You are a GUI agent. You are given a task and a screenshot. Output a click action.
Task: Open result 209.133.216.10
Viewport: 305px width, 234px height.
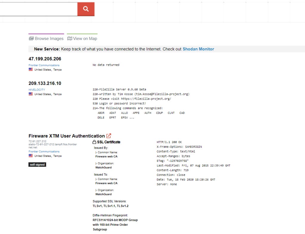pos(45,83)
